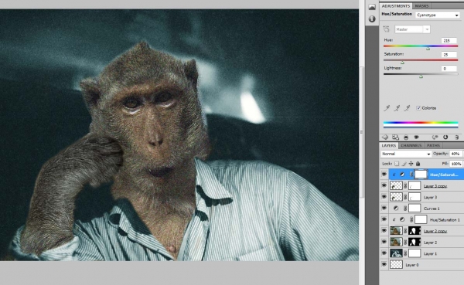Switch to the Adjustments tab
This screenshot has height=285, width=464.
395,6
